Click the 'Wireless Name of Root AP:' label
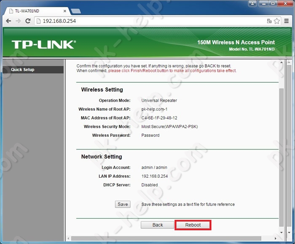Image resolution: width=295 pixels, height=244 pixels. 105,109
